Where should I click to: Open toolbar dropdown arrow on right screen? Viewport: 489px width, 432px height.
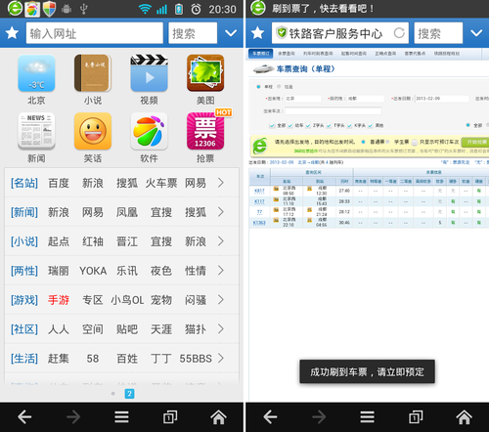pos(476,33)
